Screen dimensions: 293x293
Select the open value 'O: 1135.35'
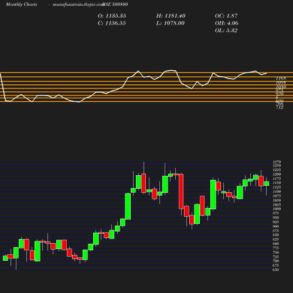pos(112,16)
